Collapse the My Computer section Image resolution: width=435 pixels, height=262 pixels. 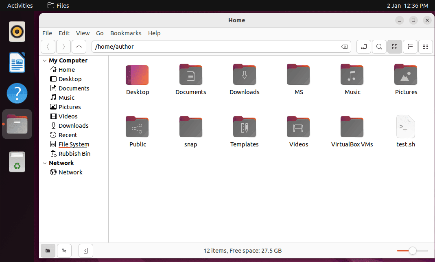coord(44,60)
